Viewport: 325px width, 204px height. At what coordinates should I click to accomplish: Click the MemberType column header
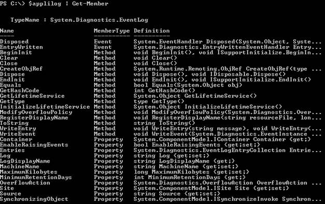[x=112, y=31]
